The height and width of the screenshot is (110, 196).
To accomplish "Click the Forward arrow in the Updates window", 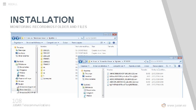I will 17,38.
